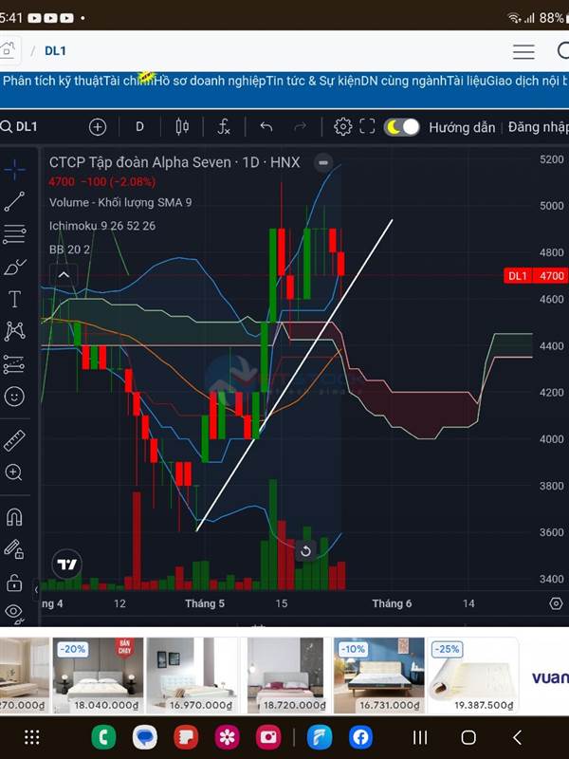Search symbol DL1 in chart toolbar
Viewport: 569px width, 759px height.
[x=19, y=127]
